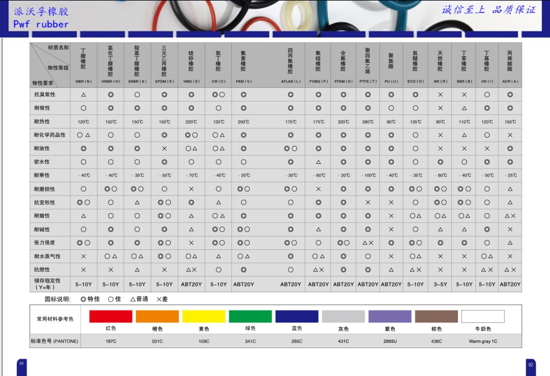Click the red 红色 color swatch

click(x=111, y=316)
